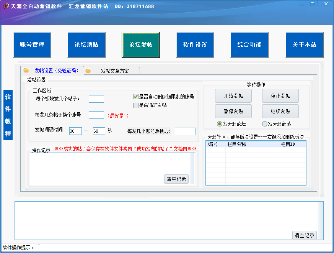This screenshot has height=253, width=334.
Task: Open the 综合功能 section
Action: pos(249,45)
